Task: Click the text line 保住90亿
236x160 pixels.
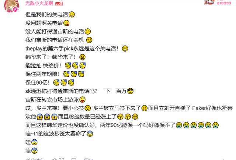Action: tap(38, 82)
